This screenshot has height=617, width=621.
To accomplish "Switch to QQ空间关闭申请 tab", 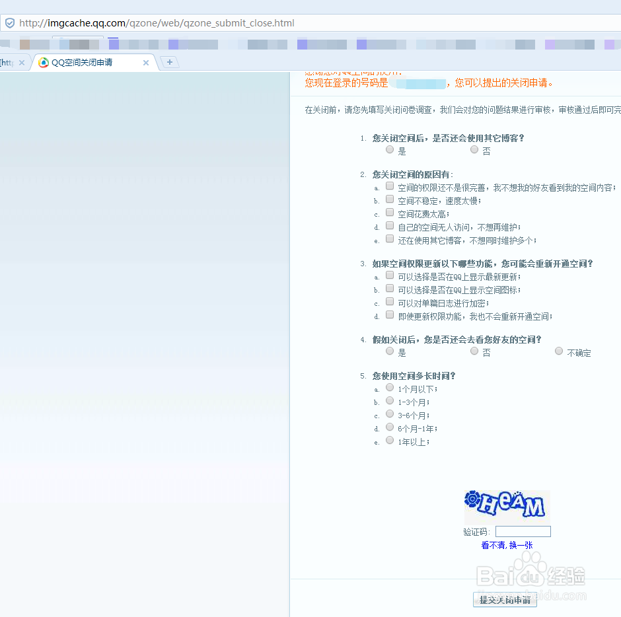I will pyautogui.click(x=95, y=63).
